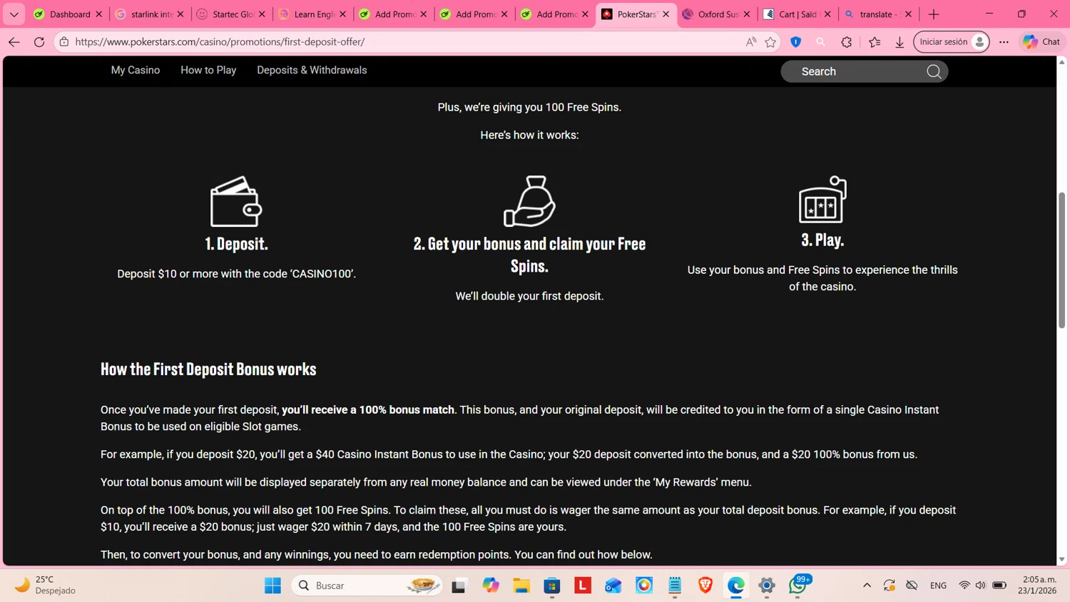Click the slot machine Play icon
The image size is (1070, 602).
tap(822, 200)
